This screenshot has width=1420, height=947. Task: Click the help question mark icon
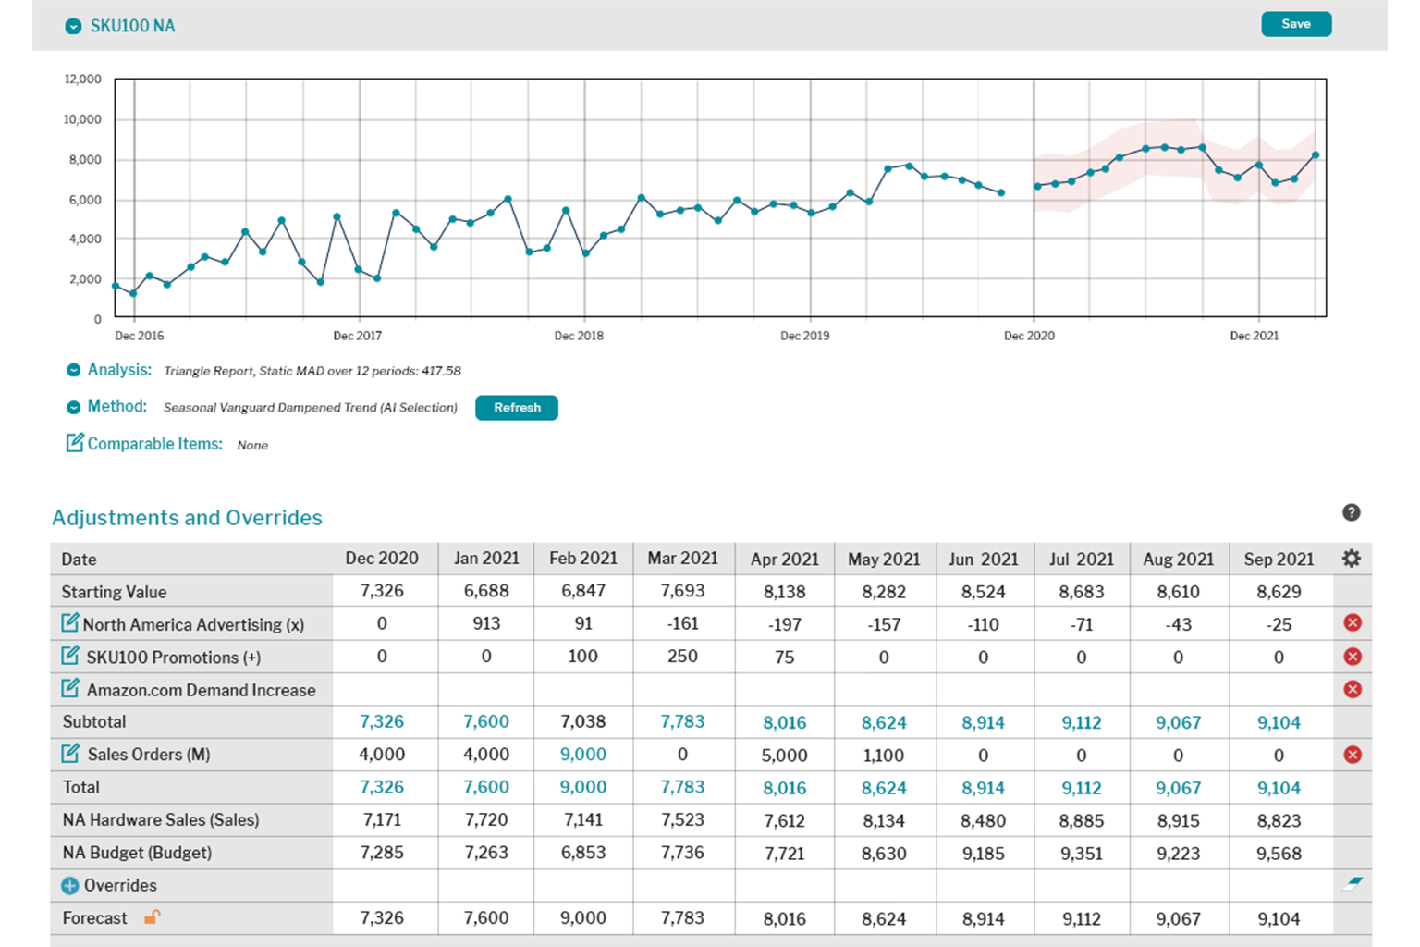(x=1351, y=512)
